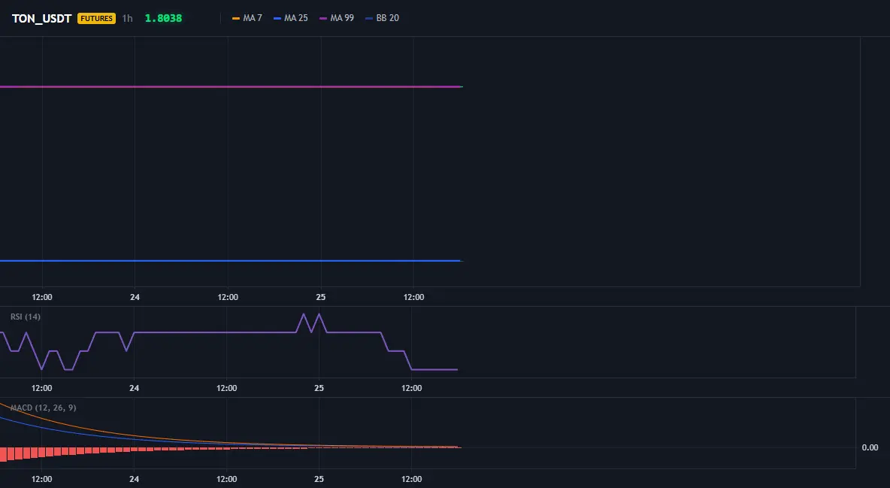The width and height of the screenshot is (890, 488).
Task: Click the TON_USDT symbol name
Action: click(41, 18)
